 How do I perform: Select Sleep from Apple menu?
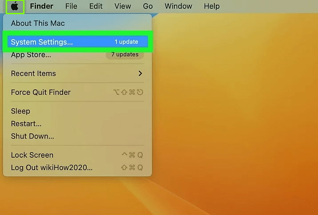[x=77, y=111]
